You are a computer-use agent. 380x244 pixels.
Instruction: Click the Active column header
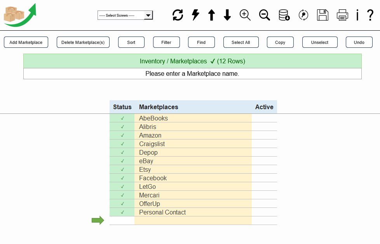tap(264, 107)
